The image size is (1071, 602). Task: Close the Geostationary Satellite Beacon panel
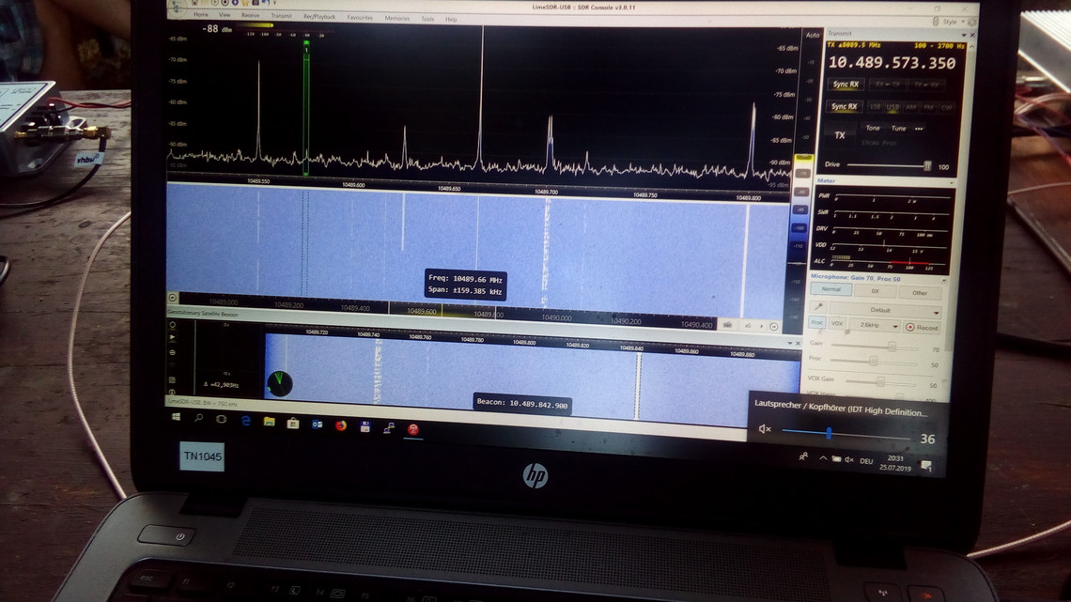pos(798,344)
